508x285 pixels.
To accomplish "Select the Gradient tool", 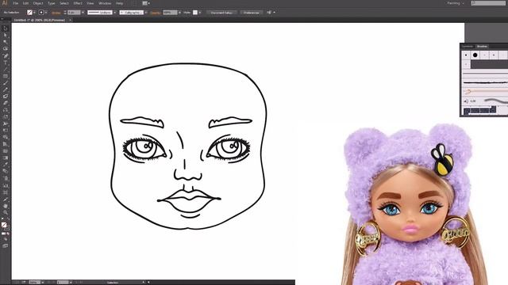I will point(6,158).
